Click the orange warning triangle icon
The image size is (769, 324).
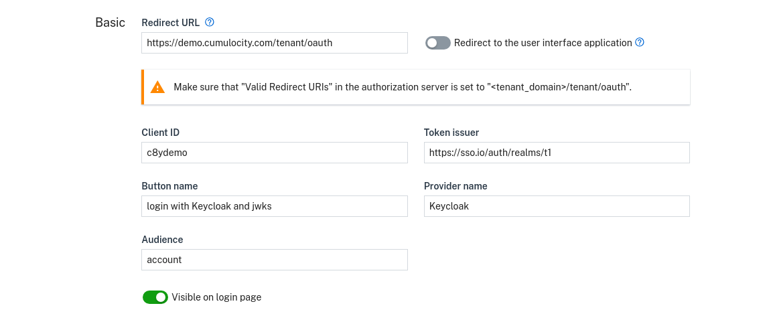coord(157,87)
